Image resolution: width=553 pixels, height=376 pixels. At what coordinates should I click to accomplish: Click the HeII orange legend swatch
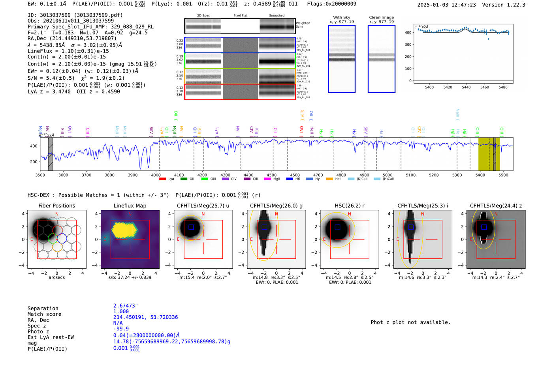[329, 179]
